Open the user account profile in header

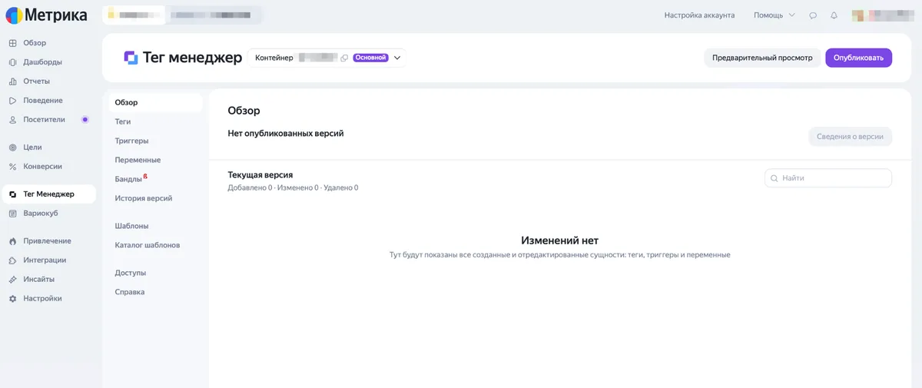pos(884,15)
